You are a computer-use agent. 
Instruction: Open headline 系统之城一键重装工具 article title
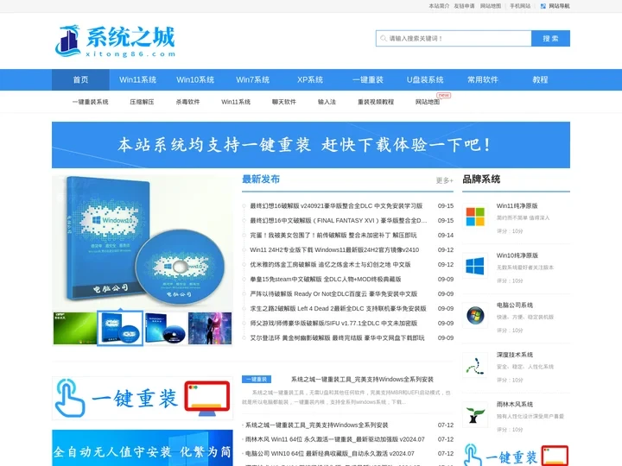(362, 380)
